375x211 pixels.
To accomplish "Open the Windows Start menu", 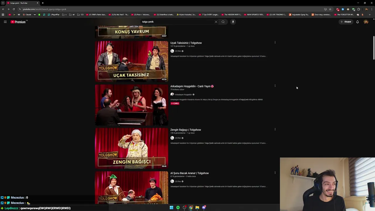I will coord(171,208).
